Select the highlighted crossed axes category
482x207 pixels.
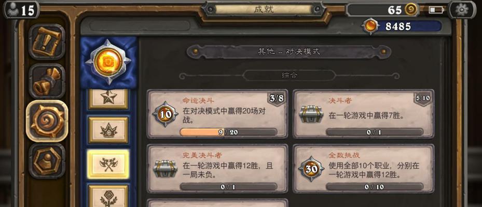click(108, 164)
